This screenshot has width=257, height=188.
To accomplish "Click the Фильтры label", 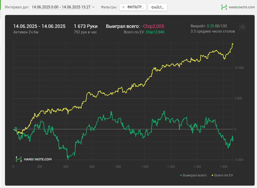I will pos(109,7).
